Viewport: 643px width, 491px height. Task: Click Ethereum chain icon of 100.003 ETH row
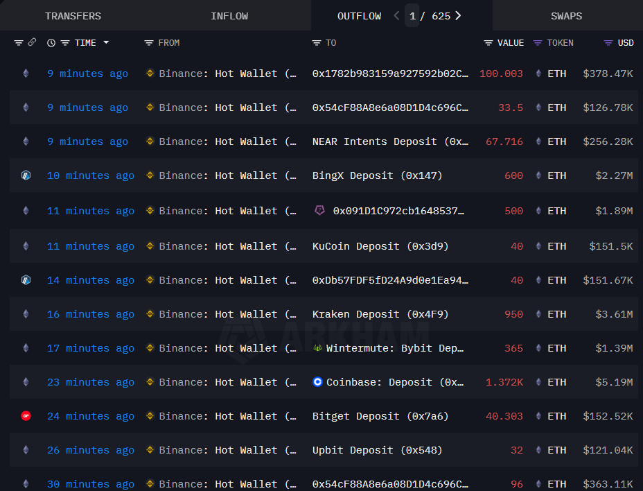tap(26, 74)
